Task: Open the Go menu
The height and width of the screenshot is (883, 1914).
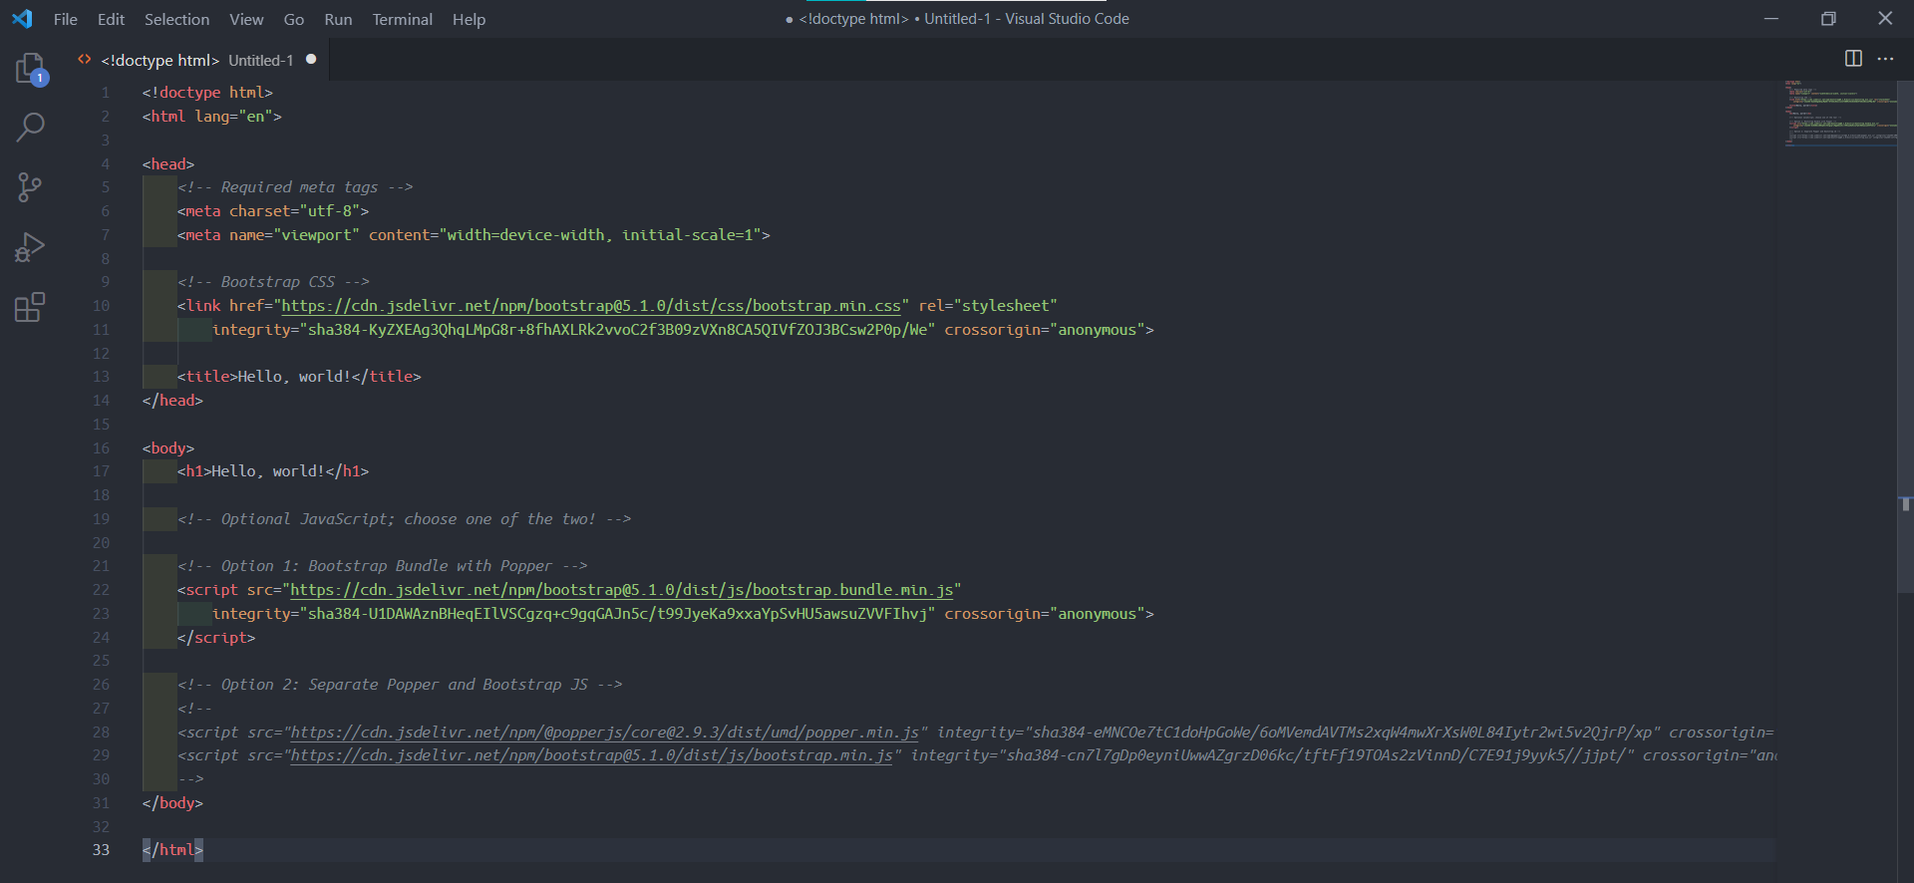Action: click(293, 19)
